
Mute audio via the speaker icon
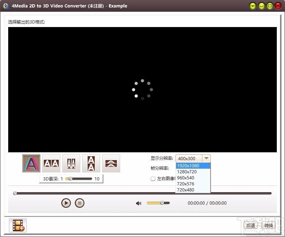pyautogui.click(x=139, y=203)
